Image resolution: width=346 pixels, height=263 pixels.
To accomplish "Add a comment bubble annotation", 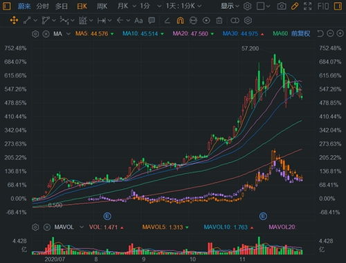I will click(x=152, y=21).
